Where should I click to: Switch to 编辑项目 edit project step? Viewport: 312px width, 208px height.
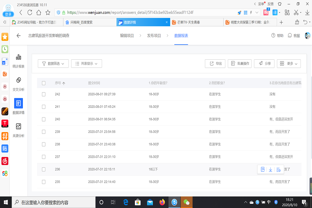coord(127,36)
